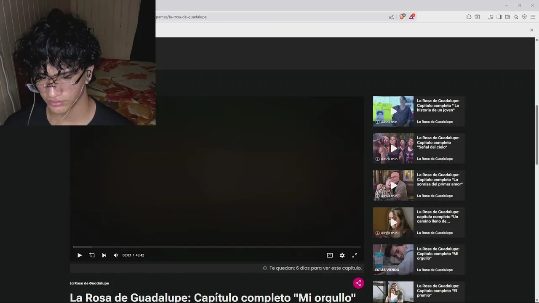The width and height of the screenshot is (539, 303).
Task: Enter fullscreen video mode
Action: [355, 255]
